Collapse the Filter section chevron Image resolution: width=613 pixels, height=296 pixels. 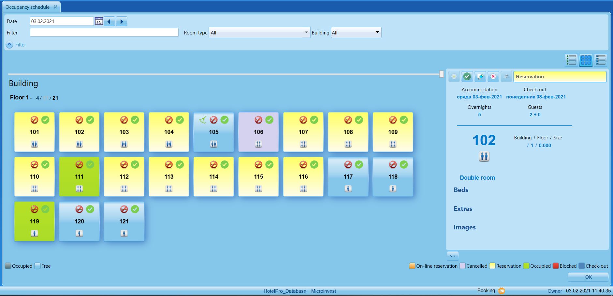(x=10, y=45)
